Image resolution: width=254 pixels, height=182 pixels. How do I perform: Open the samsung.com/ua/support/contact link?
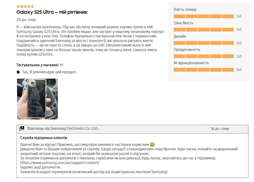[60, 163]
